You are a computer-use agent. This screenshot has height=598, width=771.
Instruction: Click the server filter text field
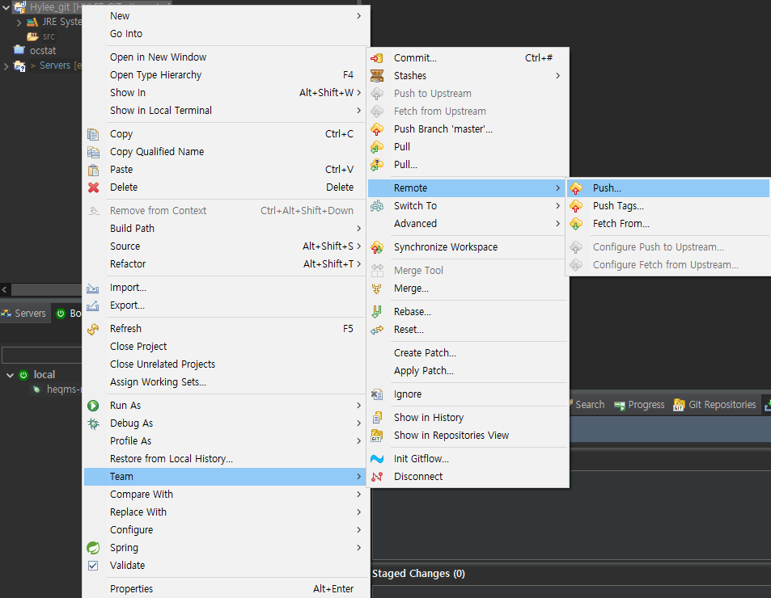pyautogui.click(x=42, y=356)
